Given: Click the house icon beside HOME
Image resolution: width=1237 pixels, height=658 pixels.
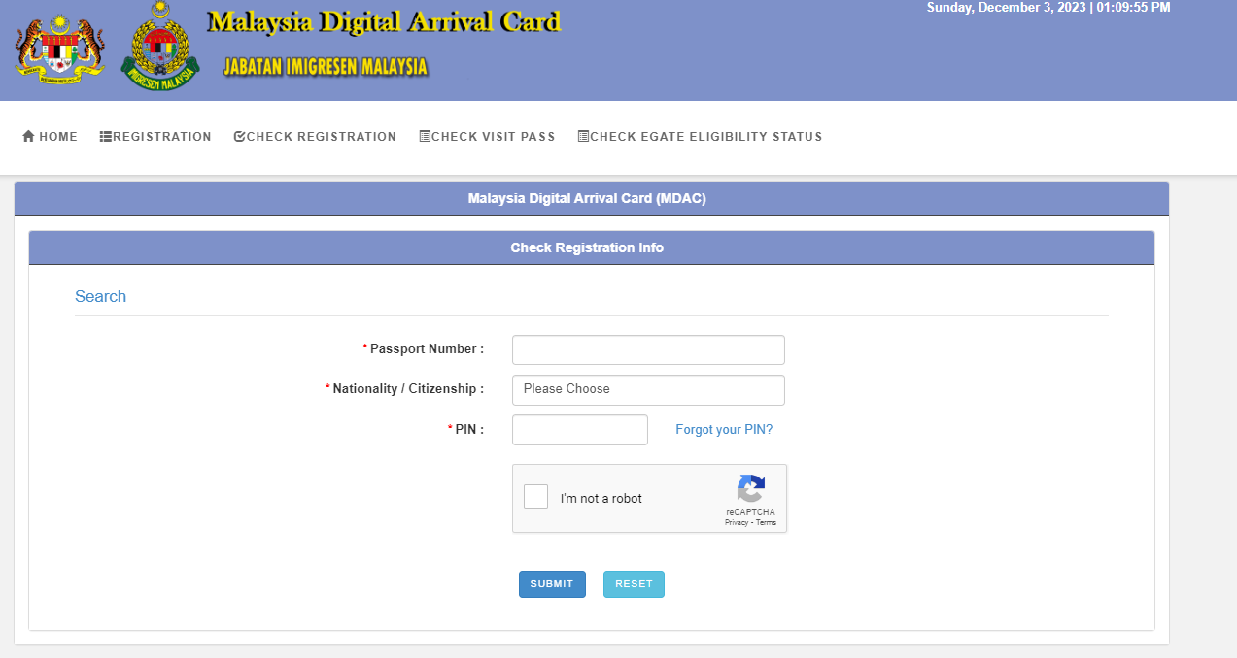Looking at the screenshot, I should [x=28, y=136].
